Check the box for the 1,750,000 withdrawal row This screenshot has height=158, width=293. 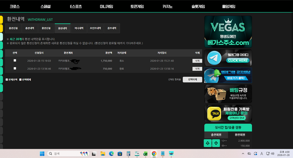pyautogui.click(x=15, y=61)
